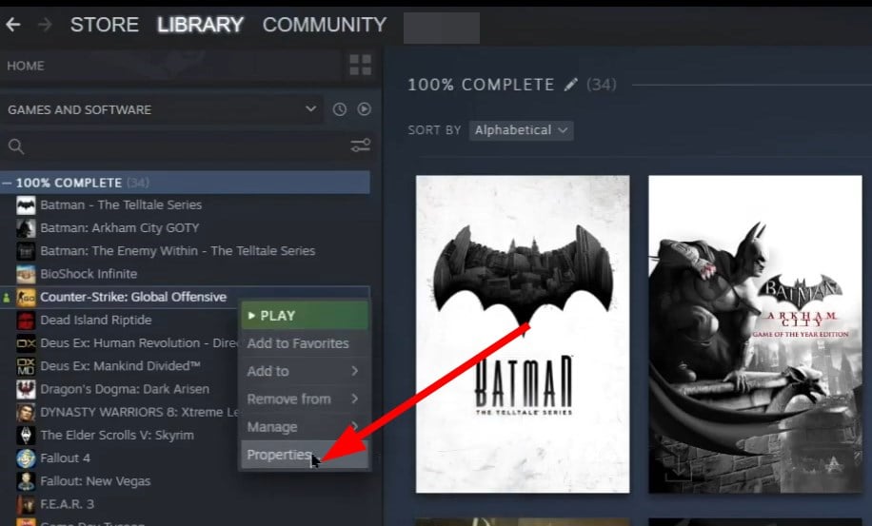
Task: Select Batman - The Telltale Series
Action: 121,205
